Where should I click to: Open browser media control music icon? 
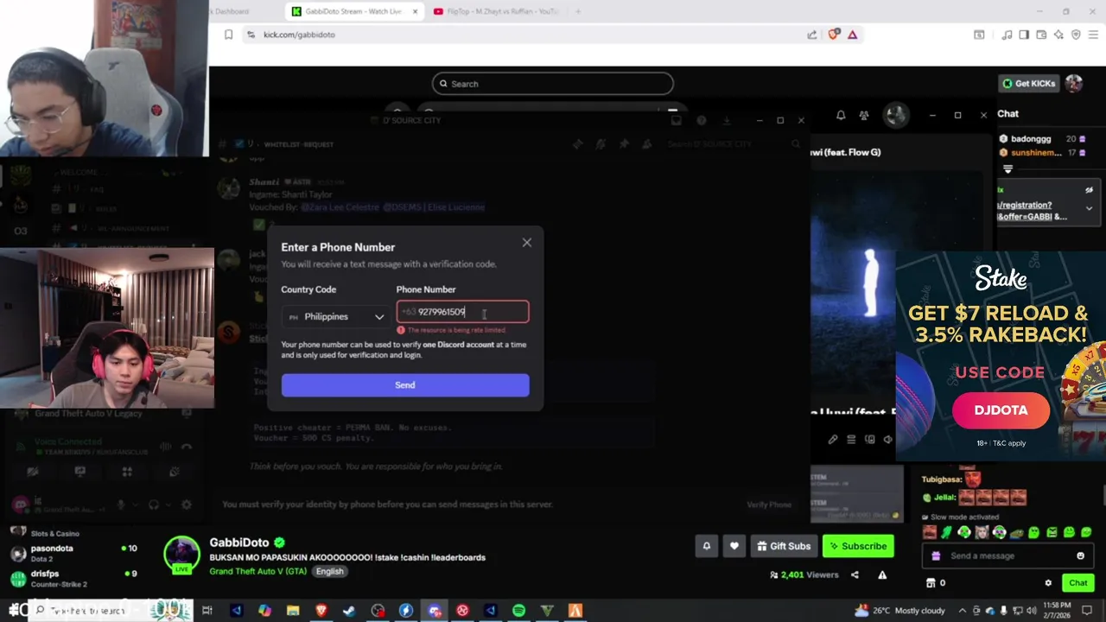pyautogui.click(x=1007, y=35)
